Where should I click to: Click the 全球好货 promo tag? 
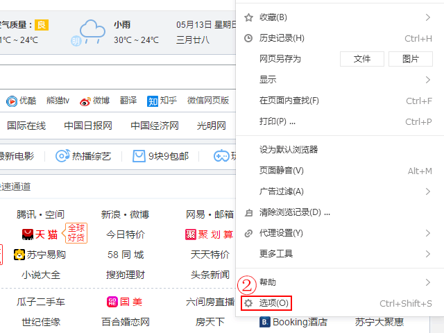pos(75,233)
